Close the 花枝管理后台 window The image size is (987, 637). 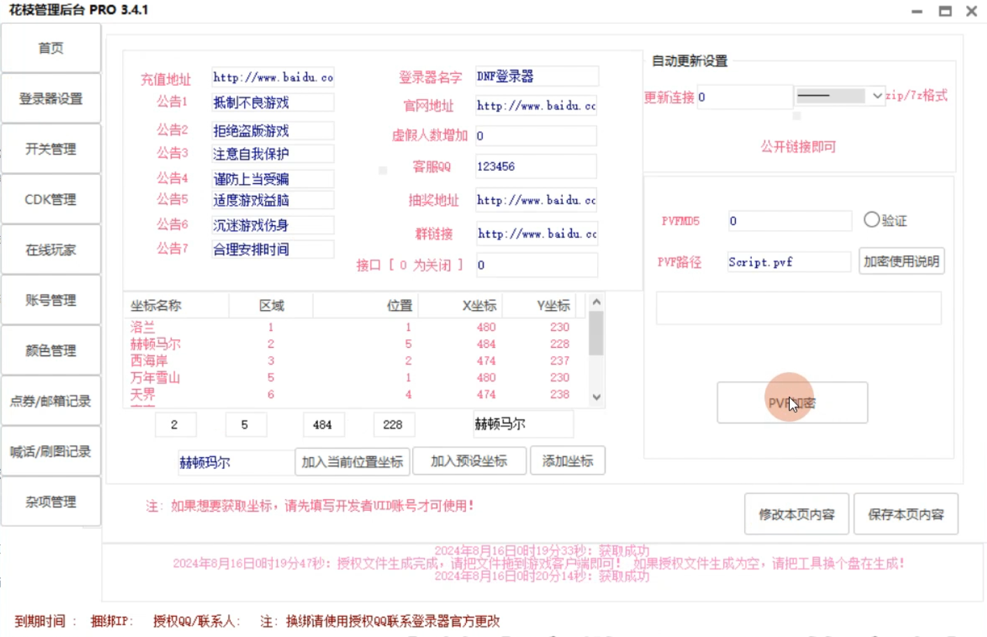[x=972, y=11]
